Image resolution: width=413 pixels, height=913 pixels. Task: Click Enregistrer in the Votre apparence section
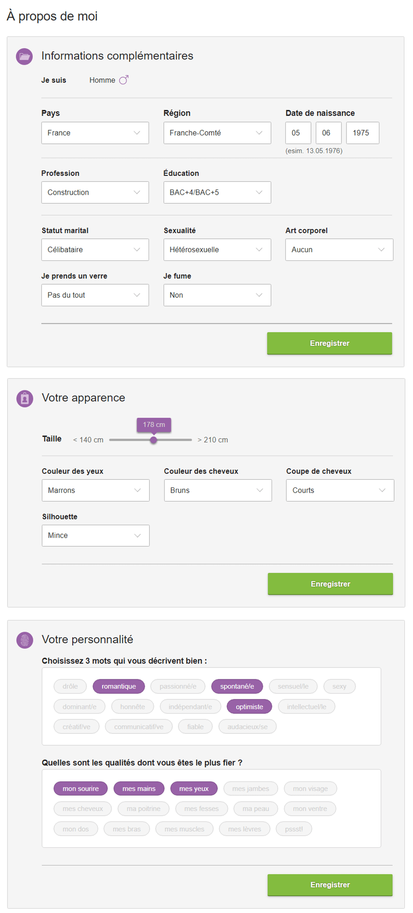[x=330, y=584]
